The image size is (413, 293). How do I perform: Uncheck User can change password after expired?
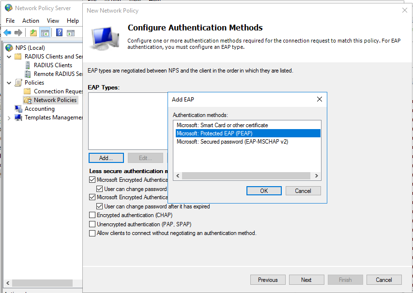pos(100,206)
